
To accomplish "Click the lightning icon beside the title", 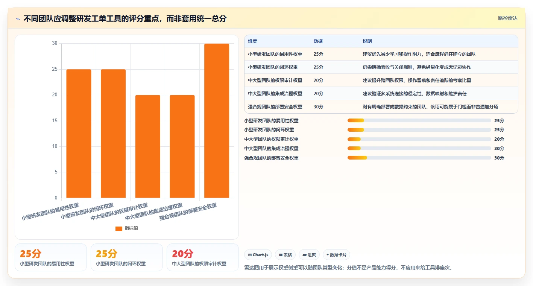I will click(x=18, y=19).
